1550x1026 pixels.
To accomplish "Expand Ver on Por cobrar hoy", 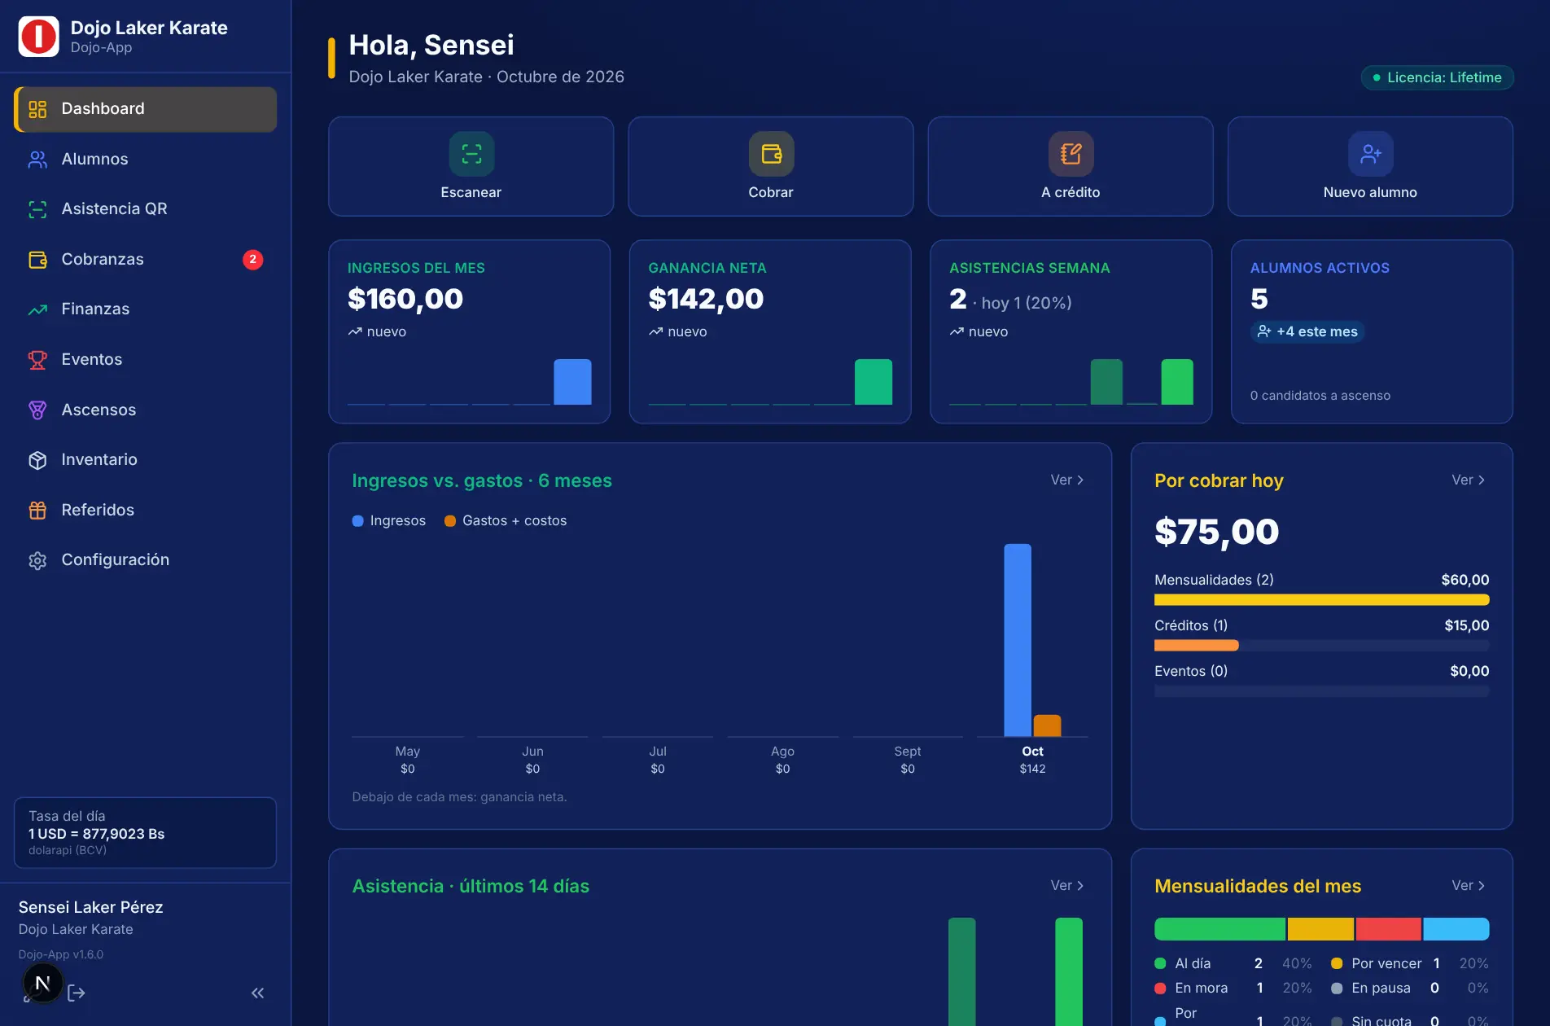I will click(x=1468, y=480).
